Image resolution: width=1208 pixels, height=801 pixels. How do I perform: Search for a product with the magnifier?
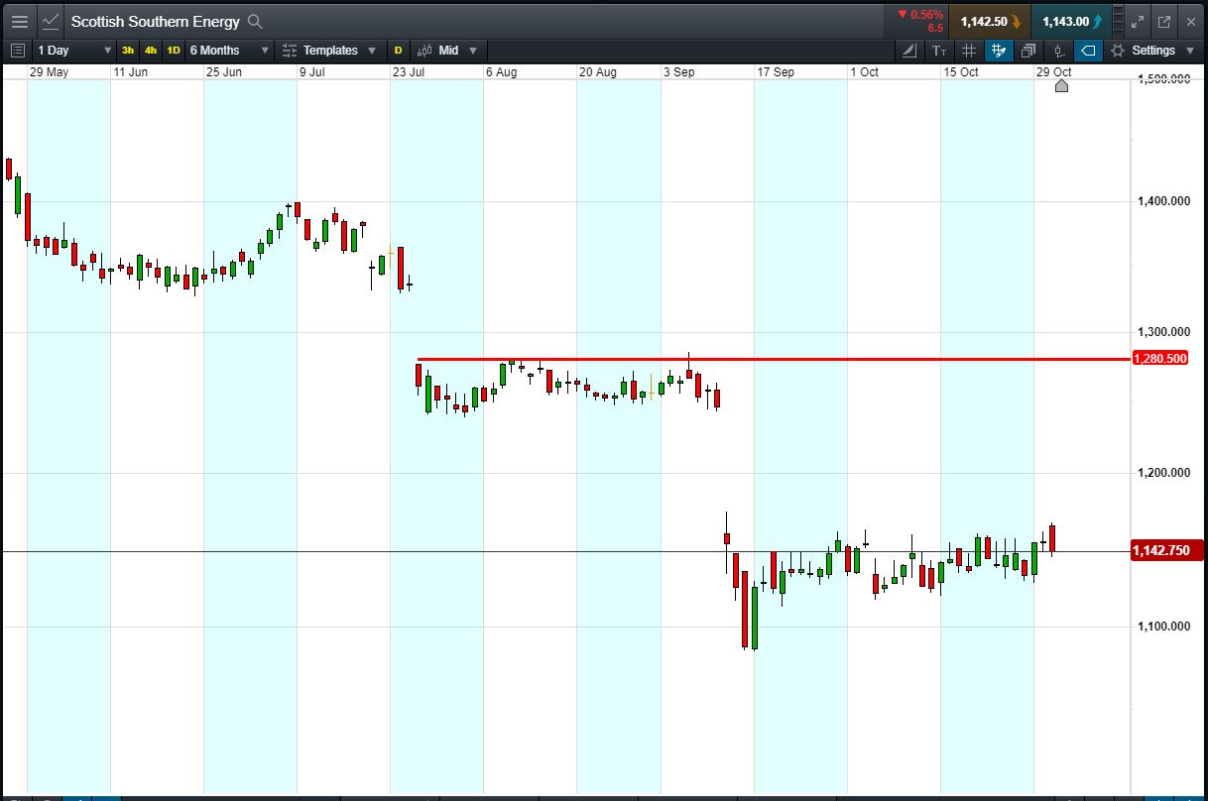tap(255, 21)
